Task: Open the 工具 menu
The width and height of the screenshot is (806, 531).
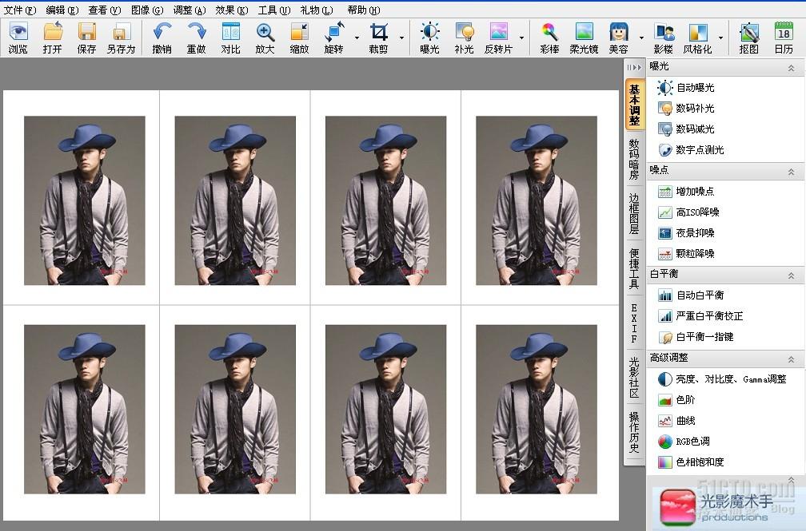Action: pyautogui.click(x=274, y=10)
